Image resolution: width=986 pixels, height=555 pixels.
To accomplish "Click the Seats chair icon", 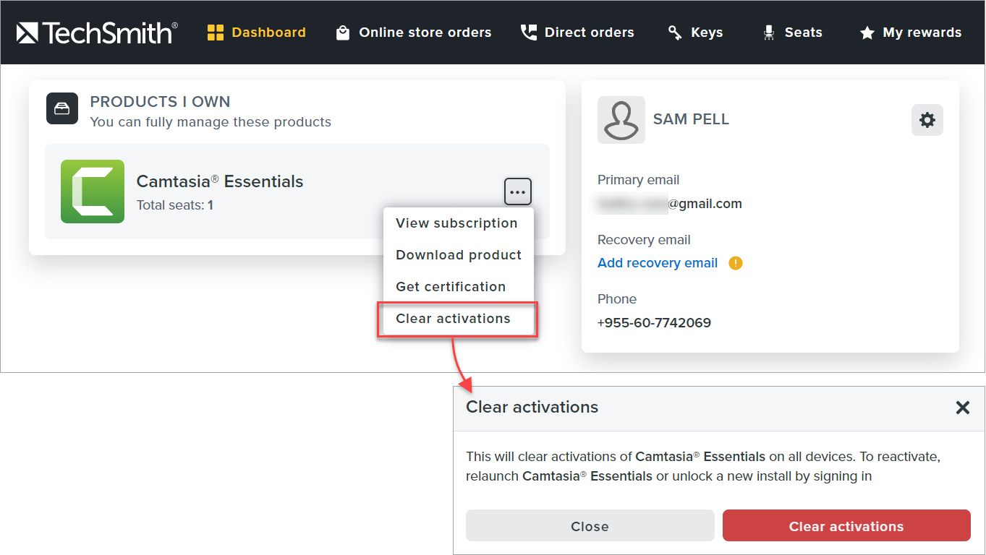I will point(768,33).
